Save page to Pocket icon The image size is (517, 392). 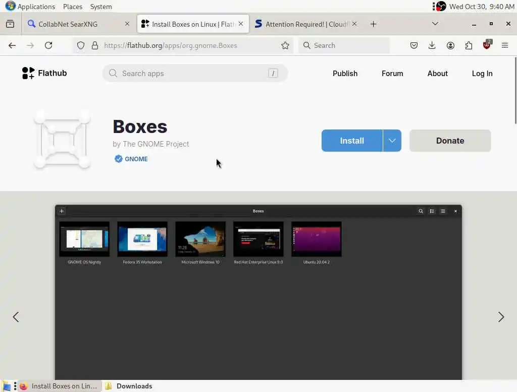(414, 45)
